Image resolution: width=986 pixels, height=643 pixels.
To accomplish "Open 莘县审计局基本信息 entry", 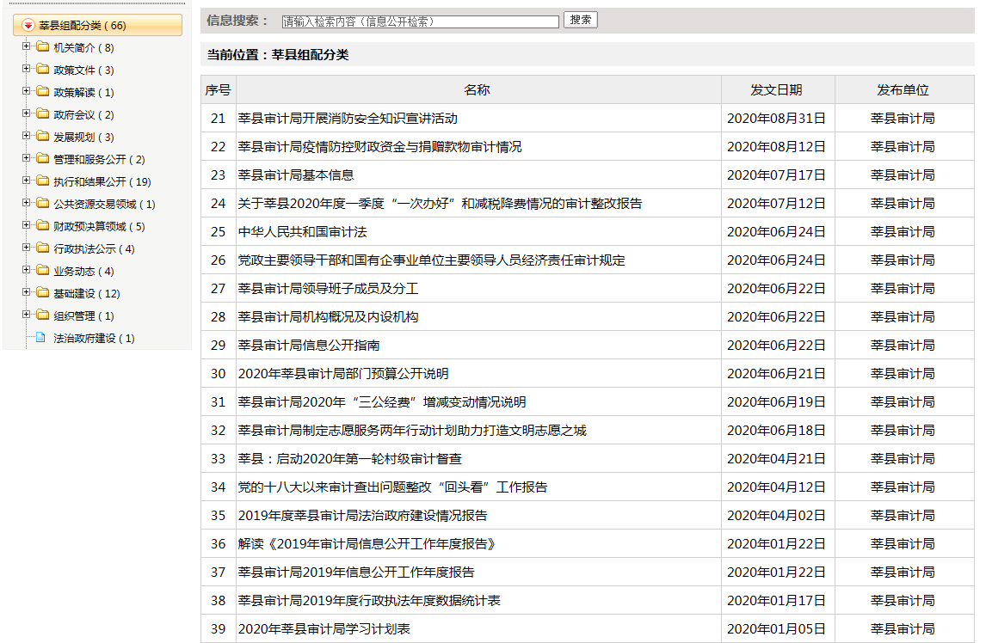I will (x=296, y=175).
